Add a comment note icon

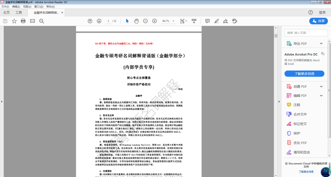click(x=207, y=21)
